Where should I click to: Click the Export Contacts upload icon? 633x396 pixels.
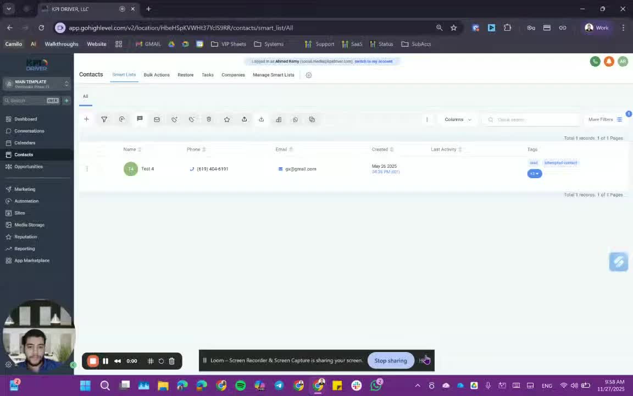244,119
